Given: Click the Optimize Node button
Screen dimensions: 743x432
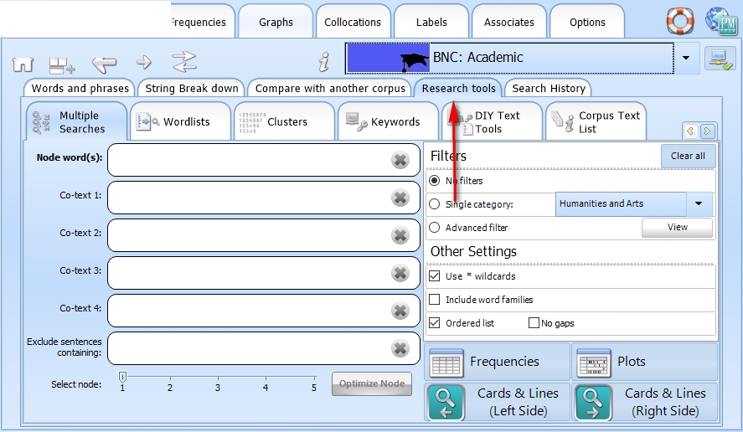Looking at the screenshot, I should (x=372, y=383).
